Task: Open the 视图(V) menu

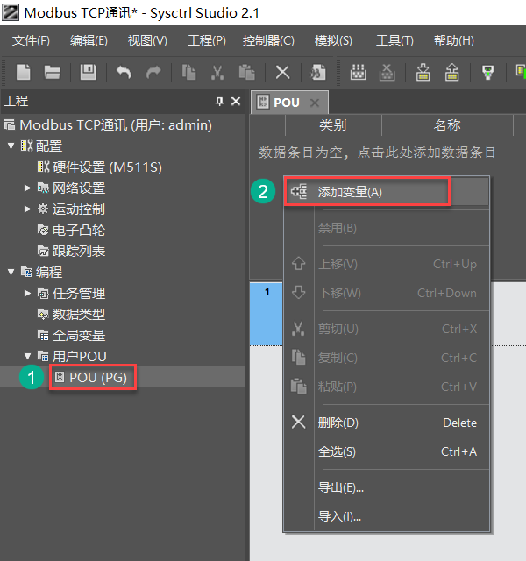Action: click(147, 41)
